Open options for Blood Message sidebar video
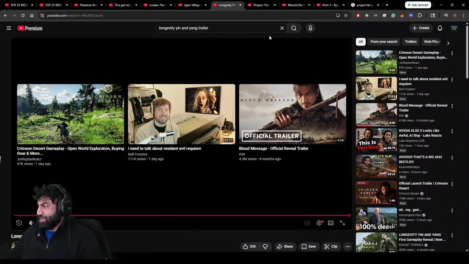The height and width of the screenshot is (264, 469). [x=452, y=106]
